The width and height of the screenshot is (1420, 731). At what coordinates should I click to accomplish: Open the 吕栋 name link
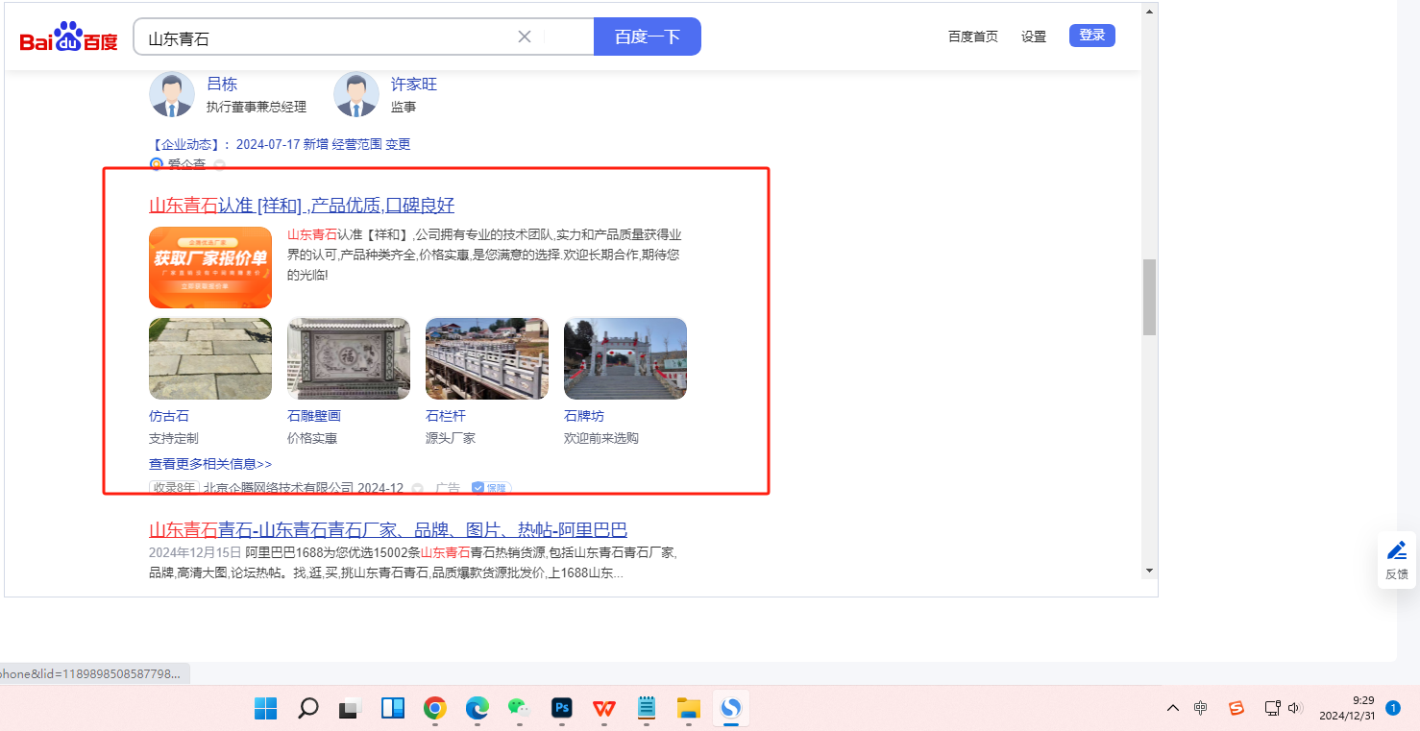coord(222,85)
